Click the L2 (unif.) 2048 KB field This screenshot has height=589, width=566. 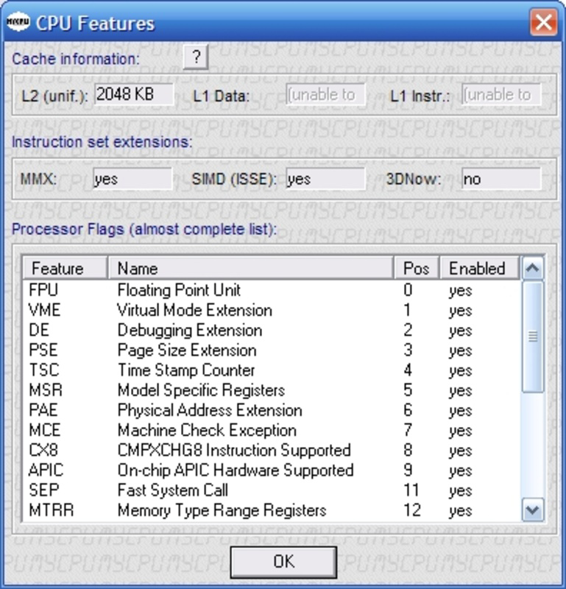pyautogui.click(x=134, y=94)
